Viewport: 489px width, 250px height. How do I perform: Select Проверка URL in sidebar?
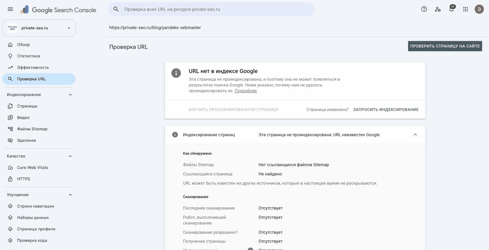39,79
